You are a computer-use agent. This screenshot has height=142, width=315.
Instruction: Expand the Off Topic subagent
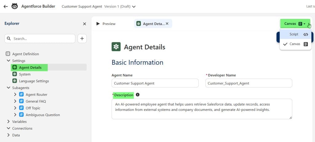click(x=15, y=108)
